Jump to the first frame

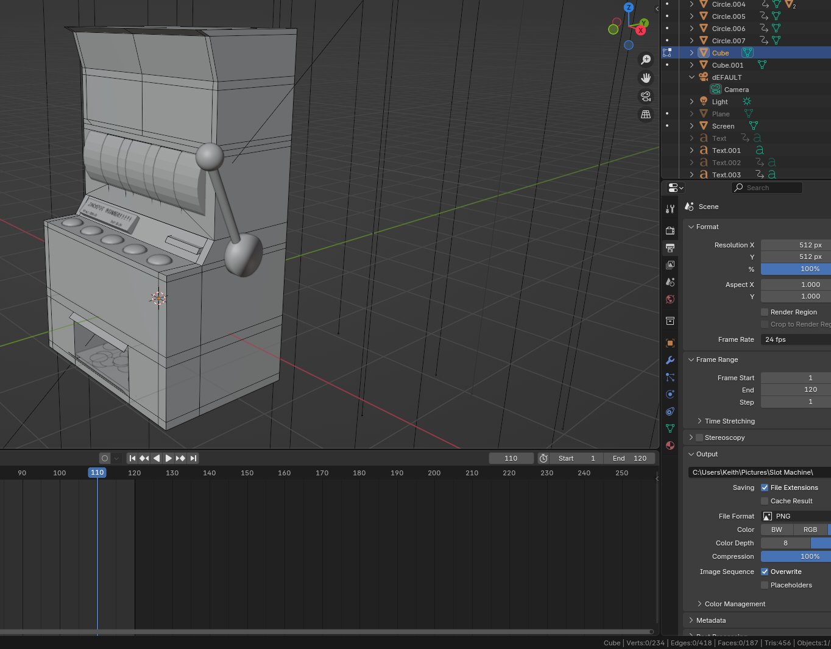pos(132,458)
